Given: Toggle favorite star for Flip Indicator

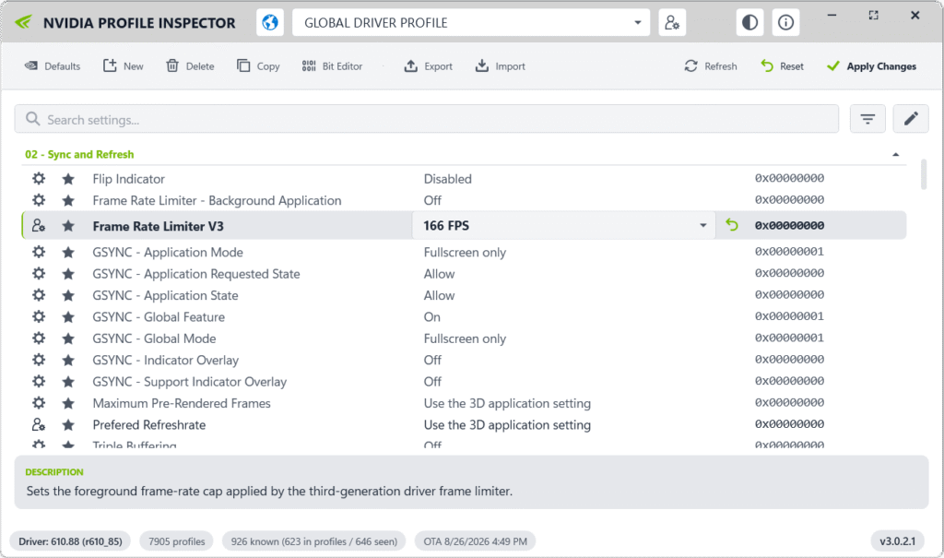Looking at the screenshot, I should [x=68, y=179].
